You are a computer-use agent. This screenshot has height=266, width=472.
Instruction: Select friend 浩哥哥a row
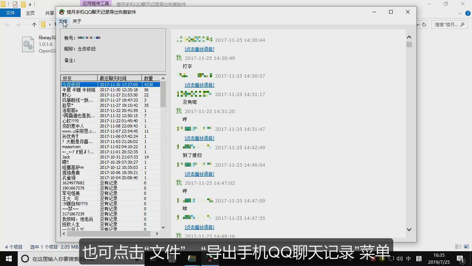(x=111, y=110)
